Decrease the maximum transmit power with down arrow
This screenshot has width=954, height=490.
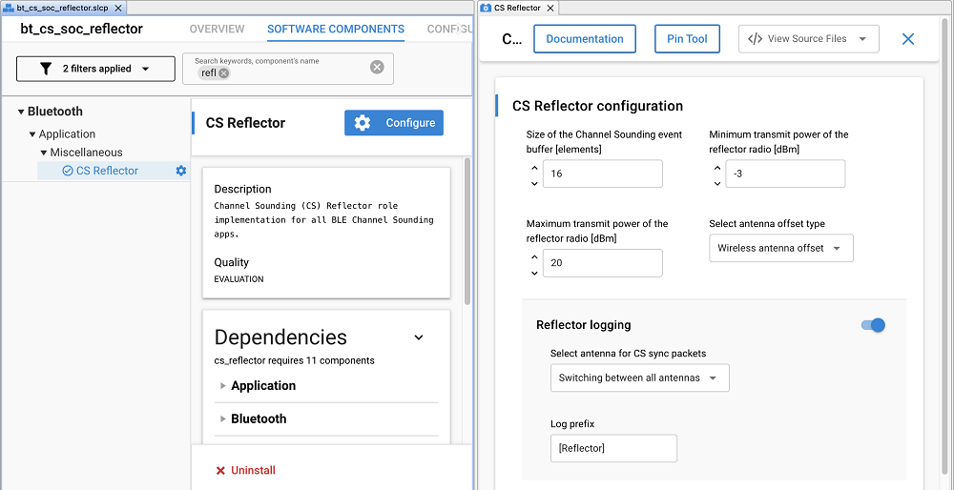(532, 274)
